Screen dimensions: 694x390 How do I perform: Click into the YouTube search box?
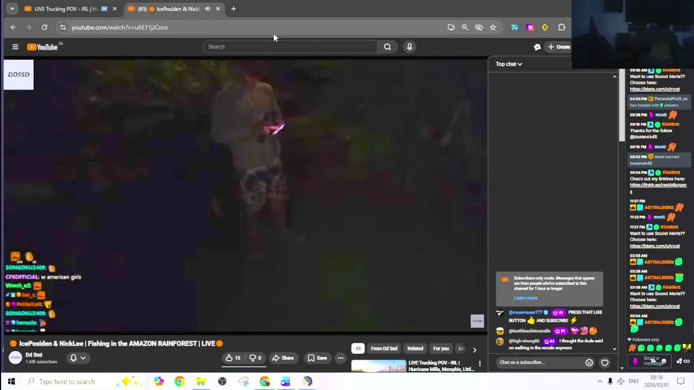point(291,47)
